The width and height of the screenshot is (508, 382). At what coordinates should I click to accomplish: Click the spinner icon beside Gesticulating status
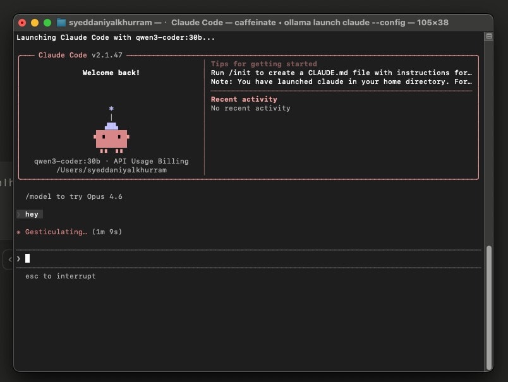pos(20,232)
